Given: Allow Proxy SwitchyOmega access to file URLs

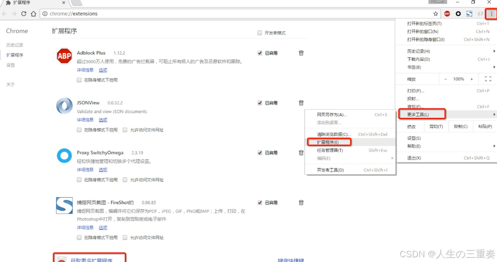Looking at the screenshot, I should [125, 180].
